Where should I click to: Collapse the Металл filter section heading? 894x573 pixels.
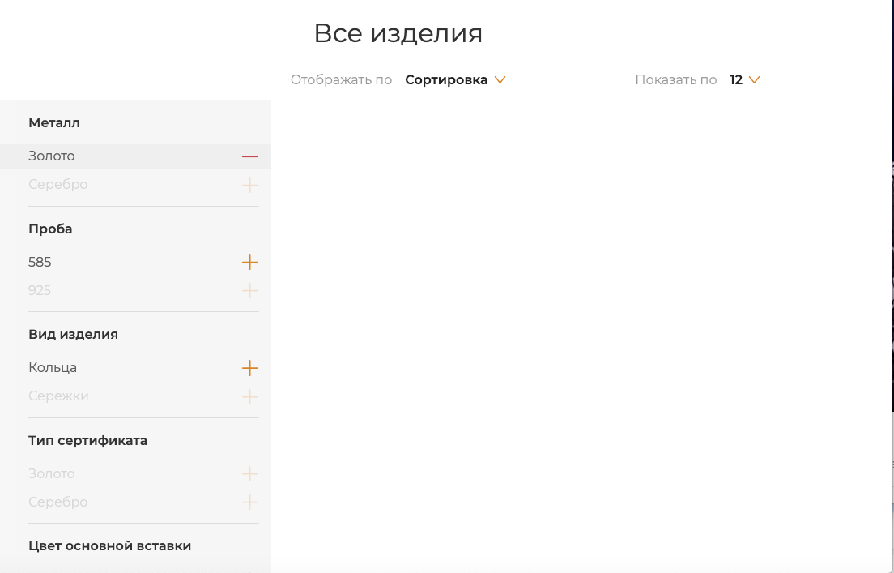[54, 123]
